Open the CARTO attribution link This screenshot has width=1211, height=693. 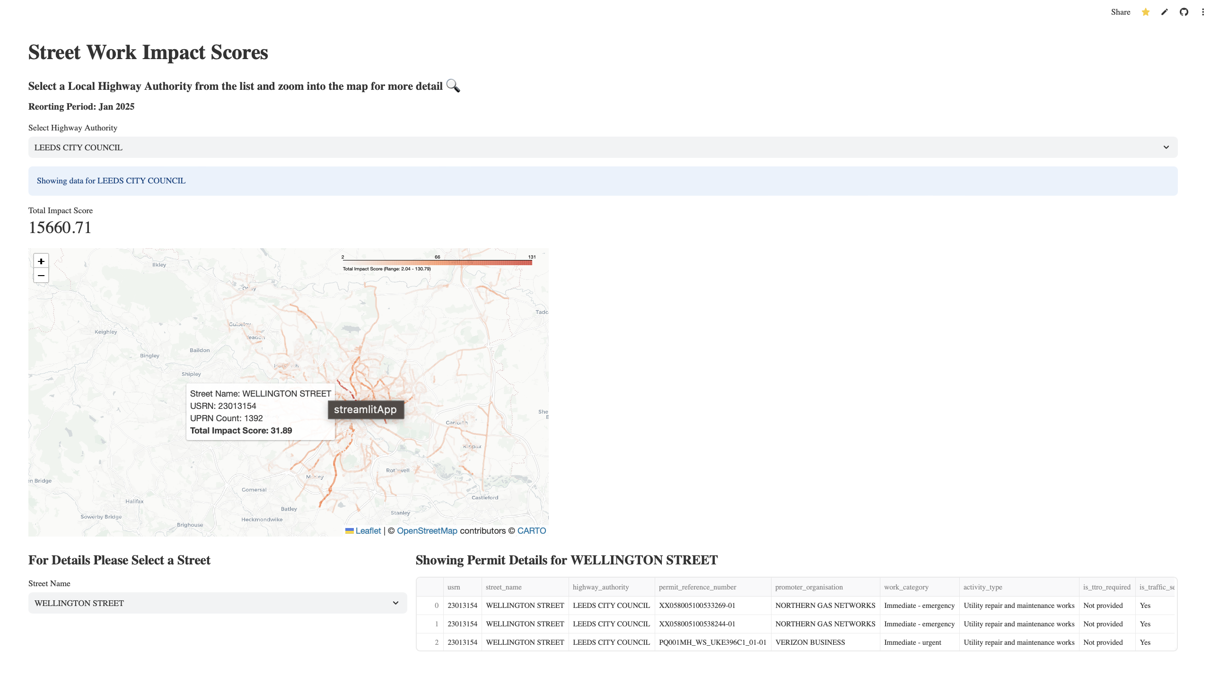[x=531, y=531]
